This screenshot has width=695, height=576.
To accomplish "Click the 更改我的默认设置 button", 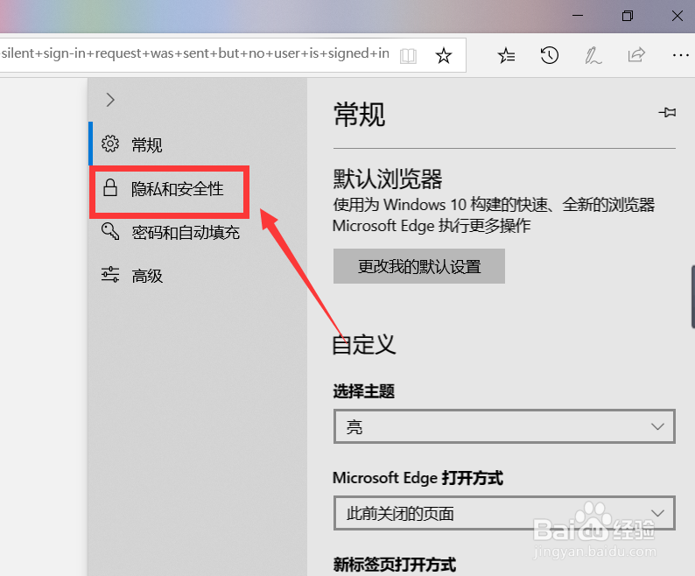I will (x=419, y=266).
